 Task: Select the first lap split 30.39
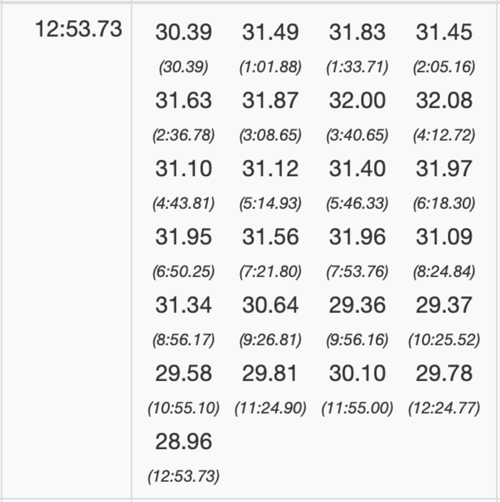pyautogui.click(x=184, y=32)
